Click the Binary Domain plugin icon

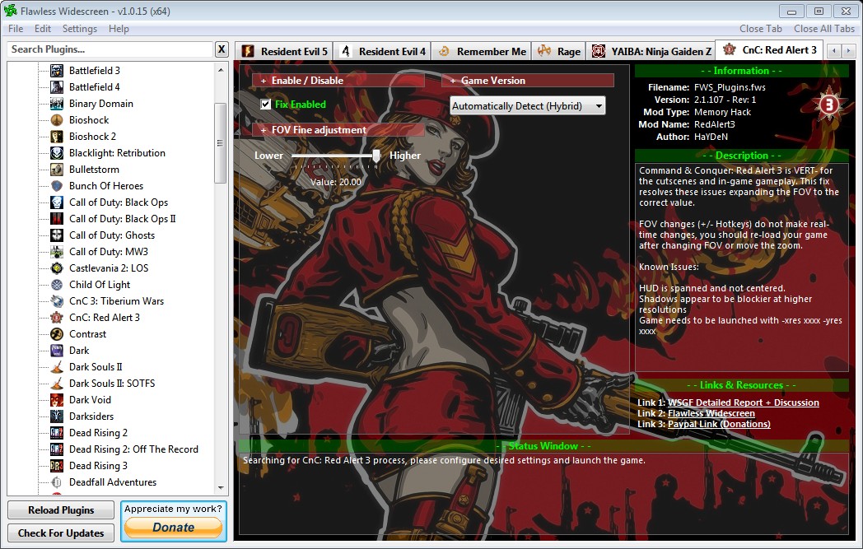(57, 104)
